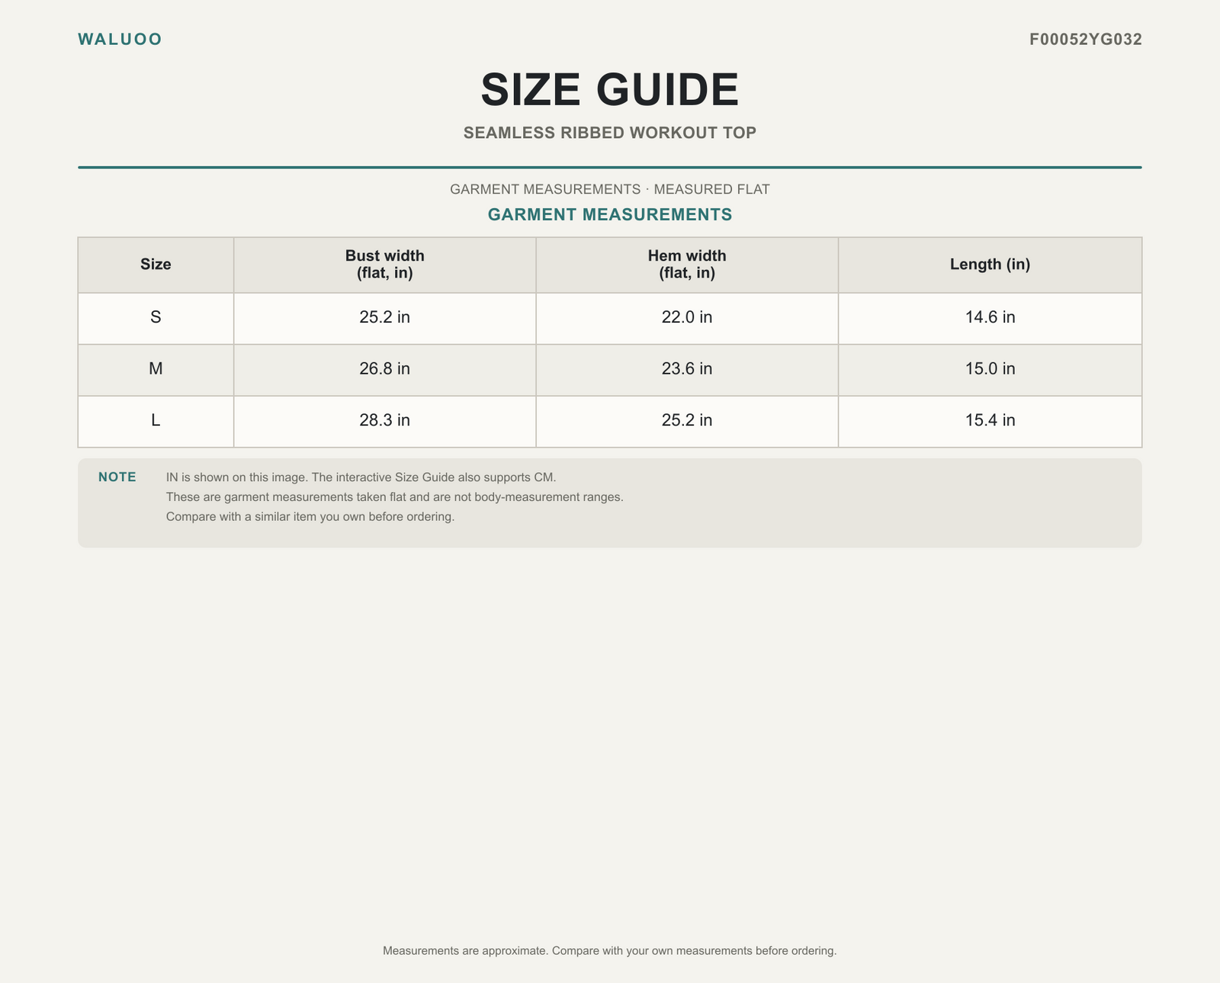Click the Length (in) column header

tap(990, 265)
